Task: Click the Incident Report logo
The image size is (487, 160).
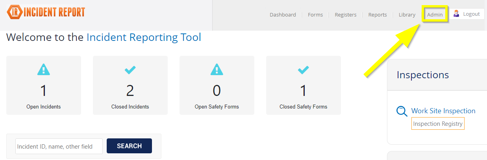Action: pyautogui.click(x=46, y=12)
